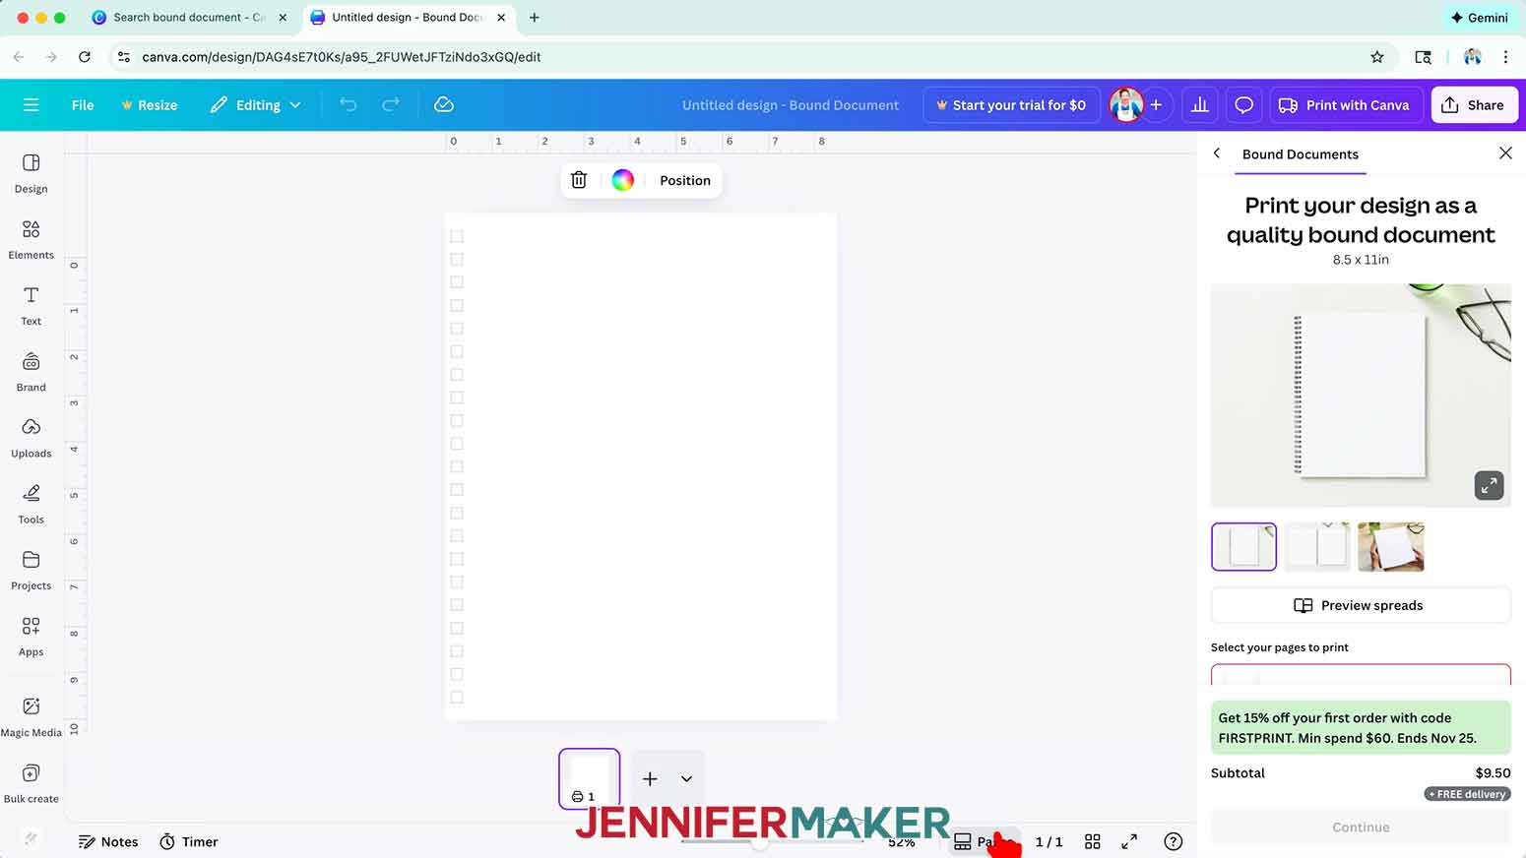Open the Brand panel
The height and width of the screenshot is (858, 1526).
31,372
